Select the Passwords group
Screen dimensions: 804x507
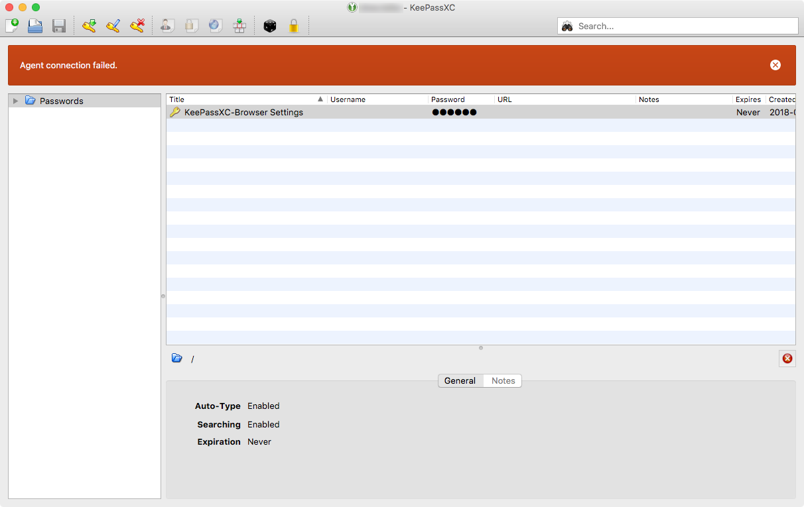(x=85, y=101)
